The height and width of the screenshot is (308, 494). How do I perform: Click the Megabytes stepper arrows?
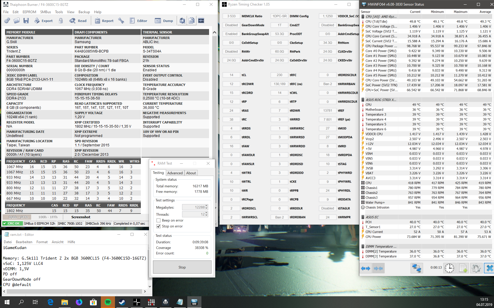point(206,207)
